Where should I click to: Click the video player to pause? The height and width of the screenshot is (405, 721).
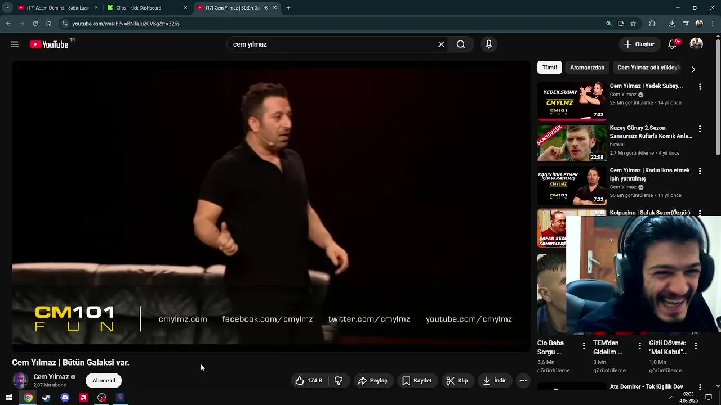click(x=271, y=206)
